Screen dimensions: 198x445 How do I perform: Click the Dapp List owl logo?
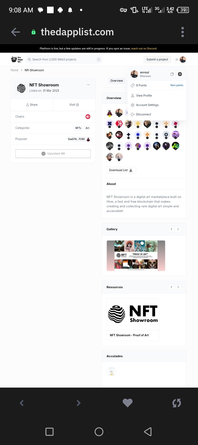pos(17,59)
